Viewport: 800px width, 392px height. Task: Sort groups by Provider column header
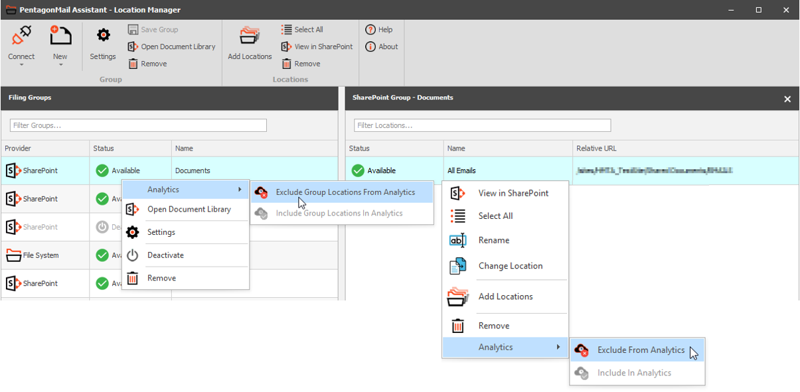pos(45,149)
